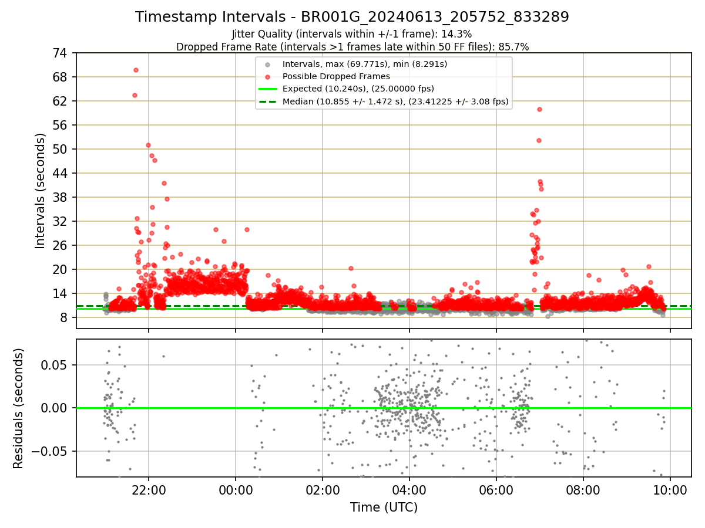Image resolution: width=705 pixels, height=528 pixels.
Task: Select the solid green Expected line legend key
Action: (268, 89)
